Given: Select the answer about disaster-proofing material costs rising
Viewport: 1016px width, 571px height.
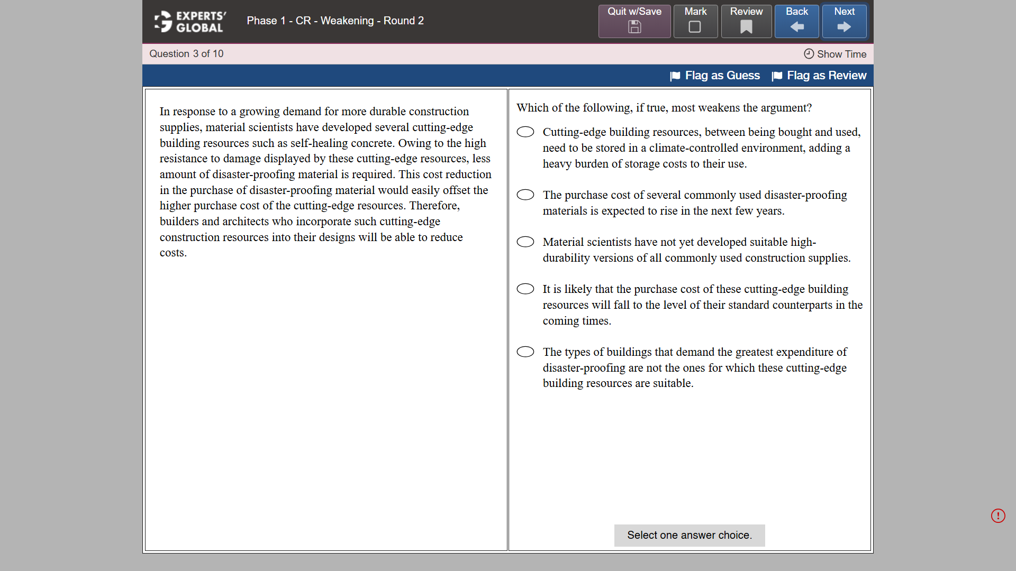Looking at the screenshot, I should [525, 195].
